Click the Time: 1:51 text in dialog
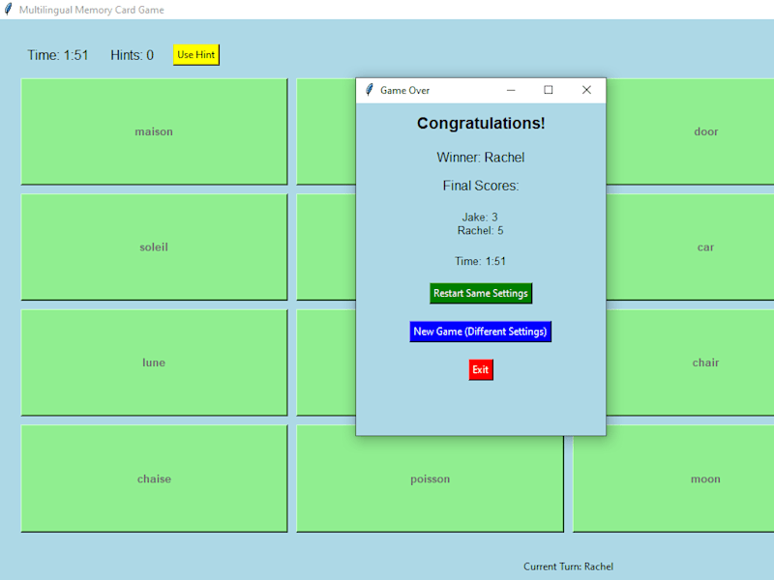Screen dimensions: 774x580 [480, 261]
